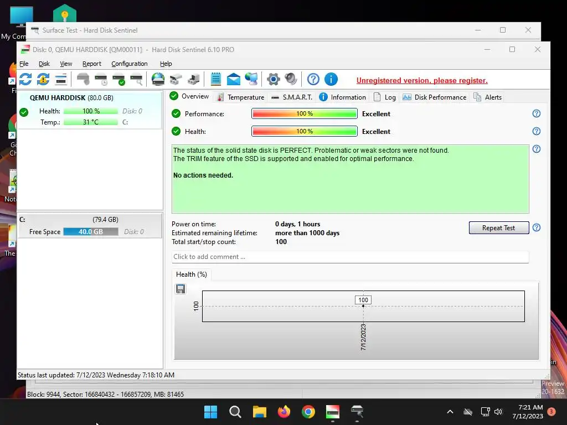Open the Disk menu

pos(44,64)
